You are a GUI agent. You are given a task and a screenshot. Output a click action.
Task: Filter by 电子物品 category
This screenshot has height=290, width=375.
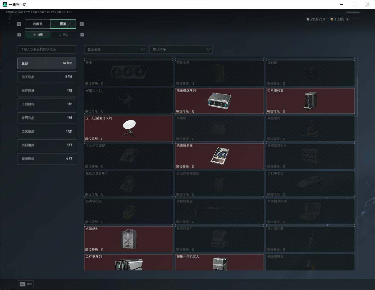(x=47, y=77)
